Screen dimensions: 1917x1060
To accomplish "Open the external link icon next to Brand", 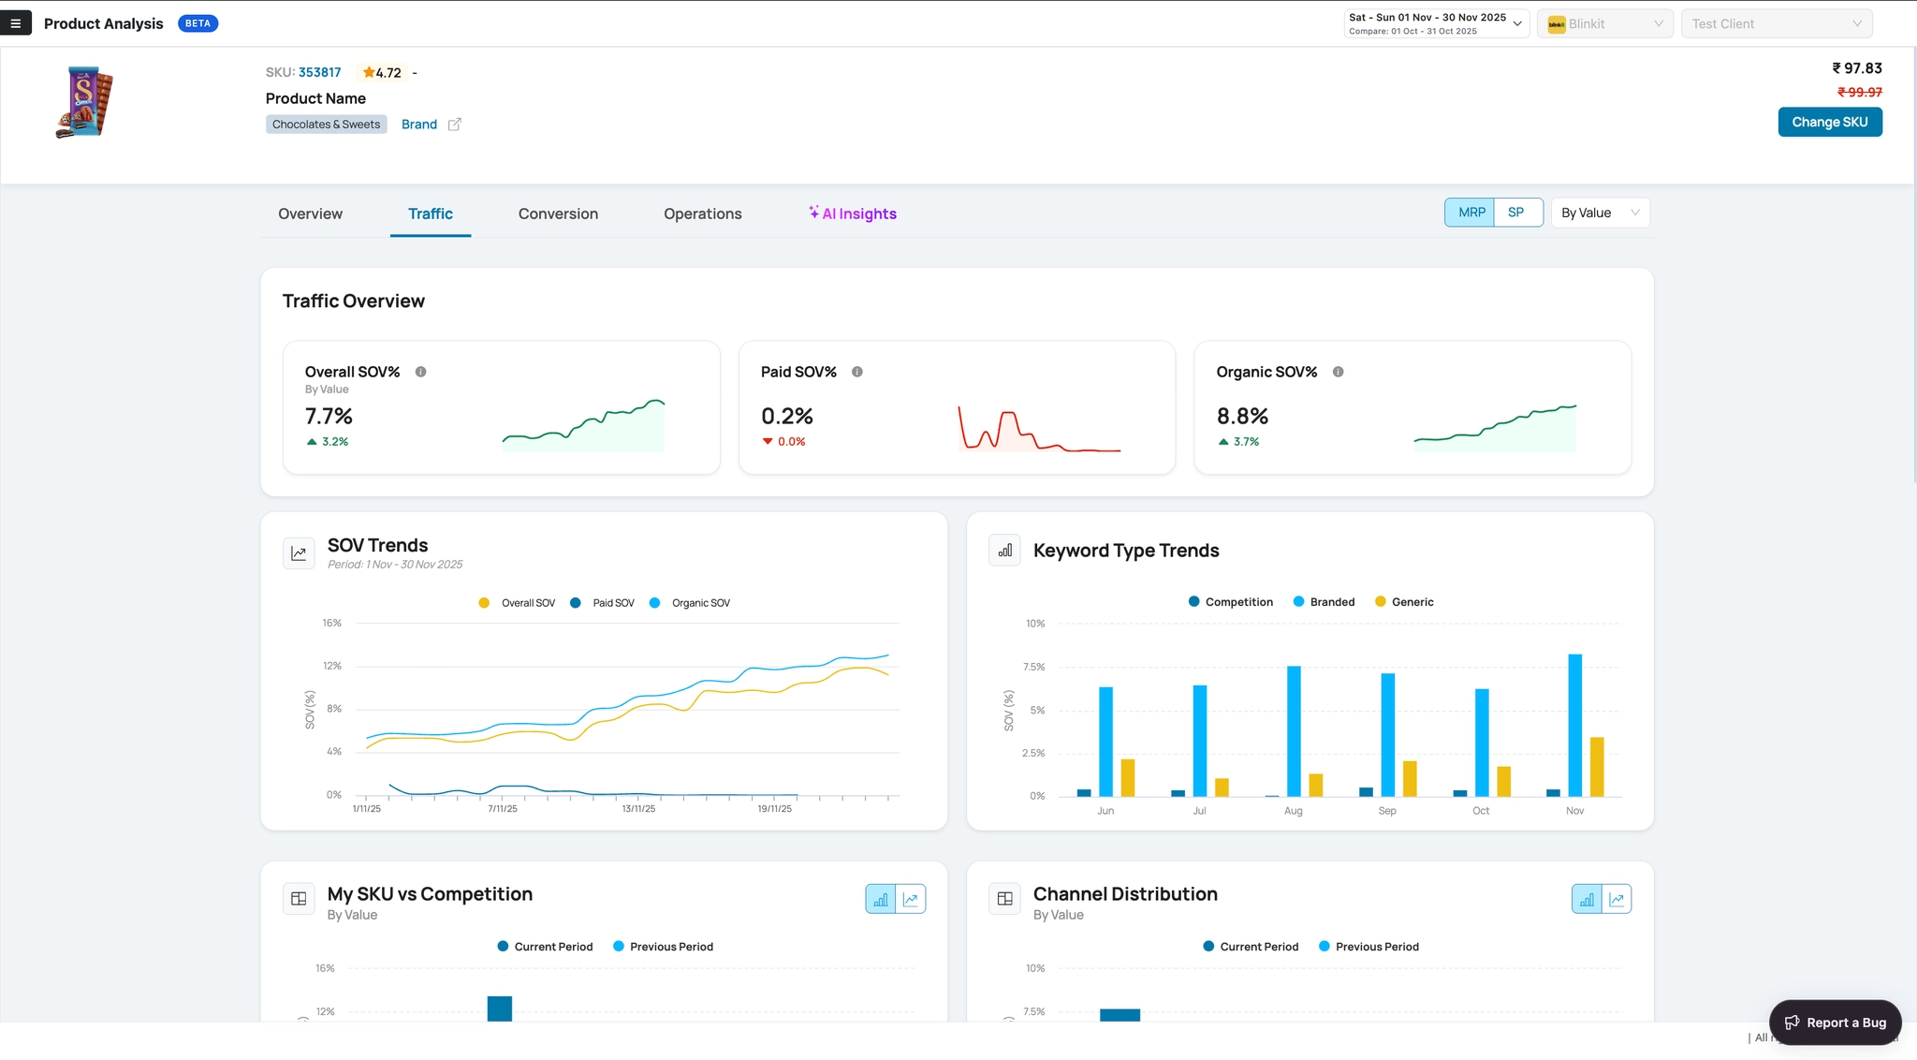I will point(454,125).
